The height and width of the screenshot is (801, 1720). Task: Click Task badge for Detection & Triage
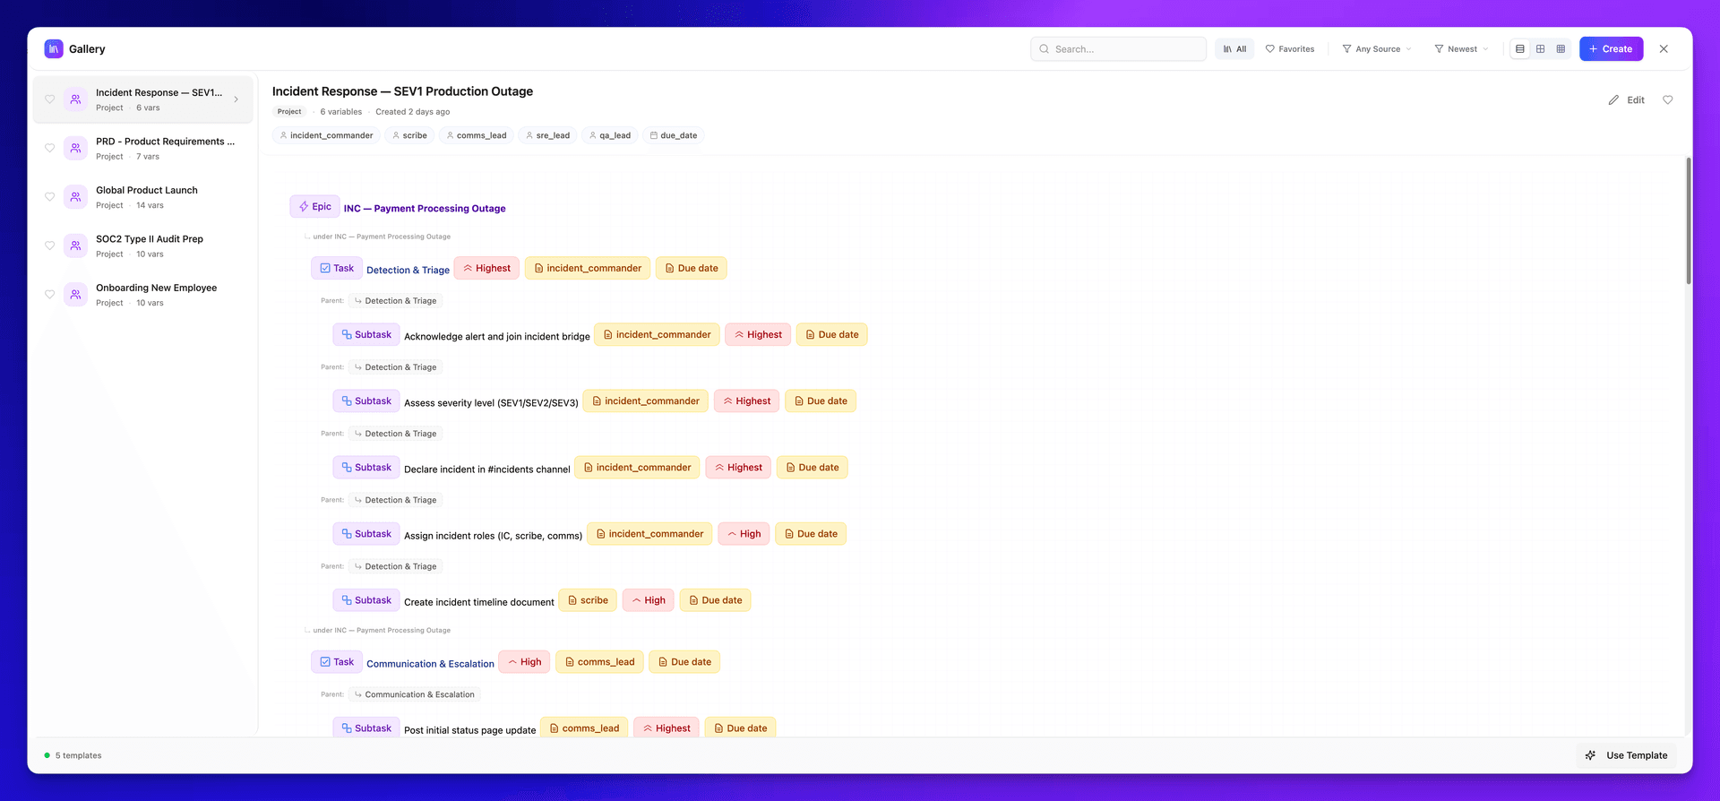337,268
